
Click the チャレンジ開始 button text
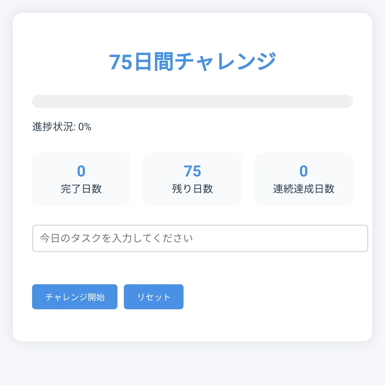pos(75,297)
